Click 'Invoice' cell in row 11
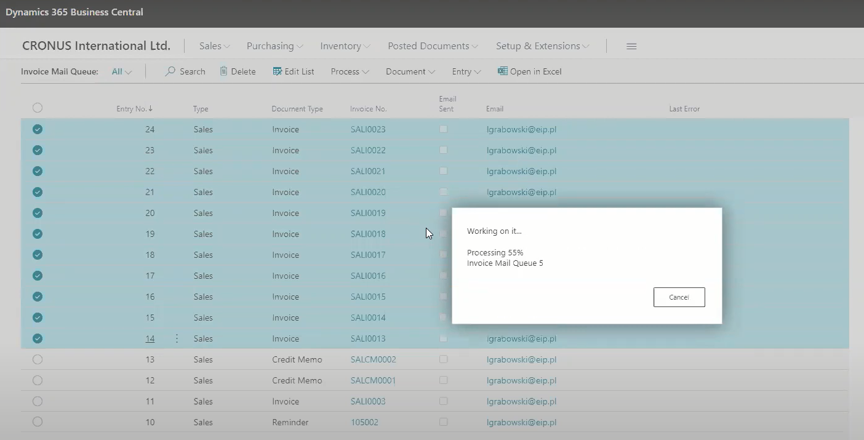 point(286,401)
